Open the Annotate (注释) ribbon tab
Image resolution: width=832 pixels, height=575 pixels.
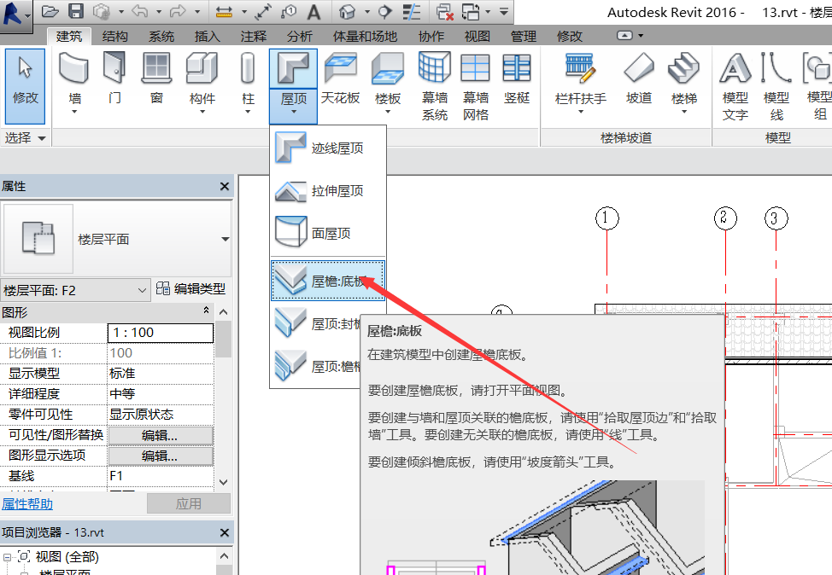coord(254,37)
